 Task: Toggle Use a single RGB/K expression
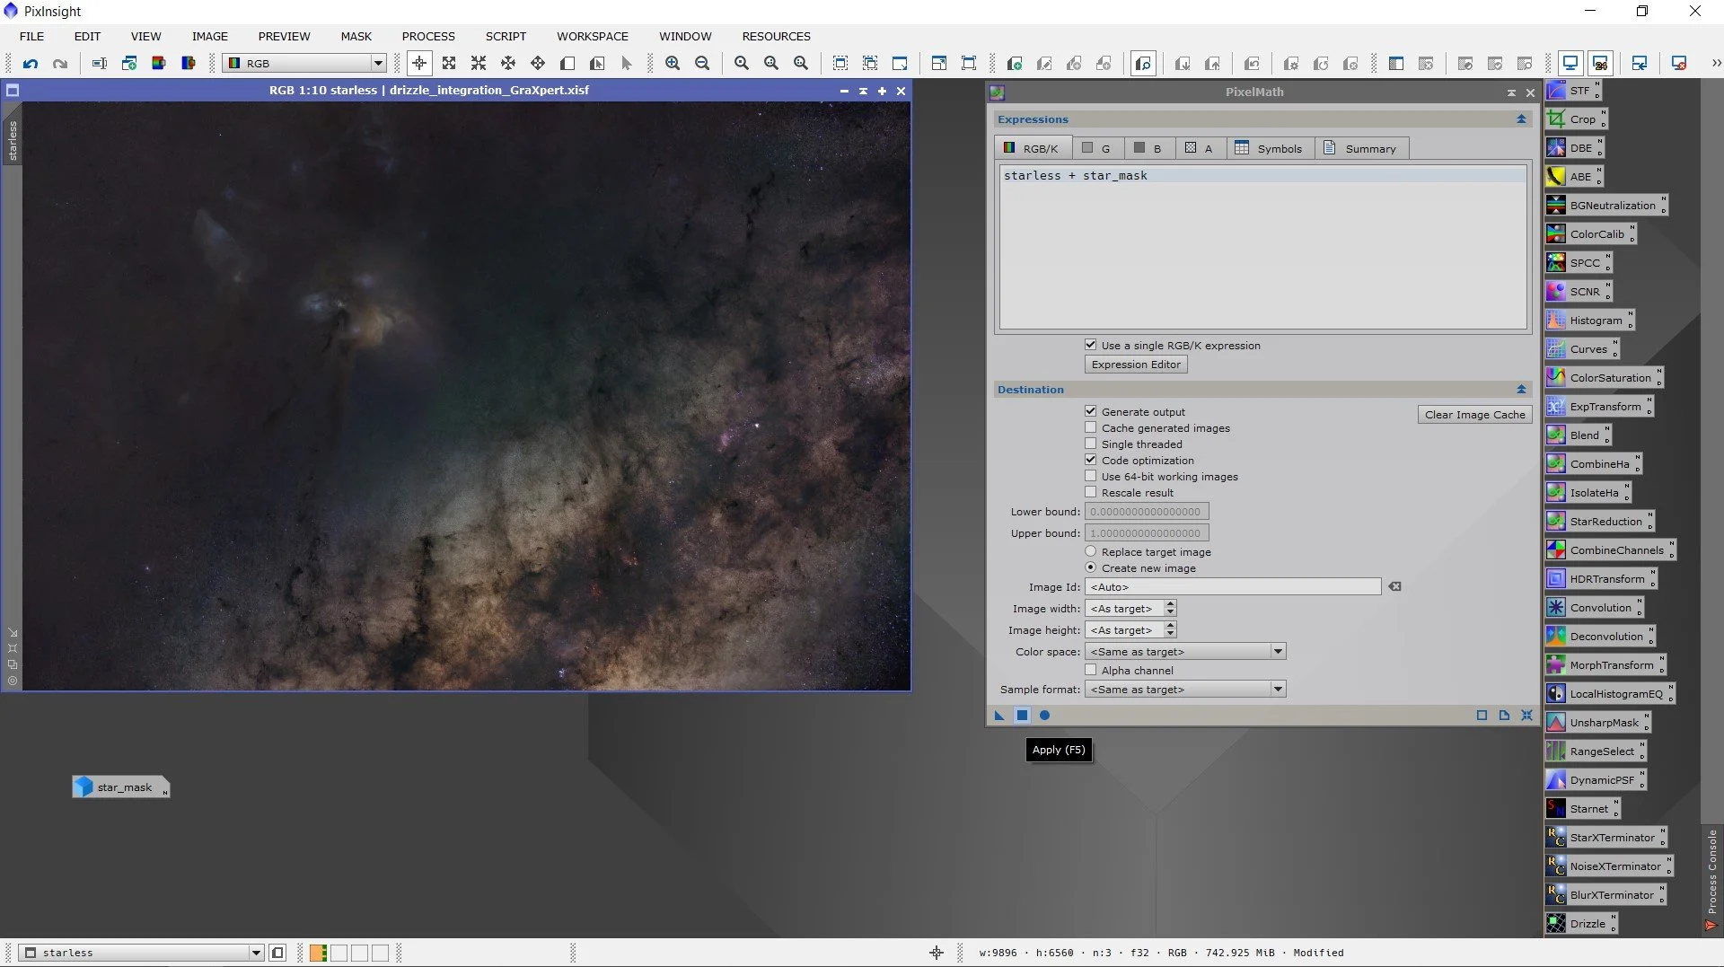pyautogui.click(x=1172, y=346)
